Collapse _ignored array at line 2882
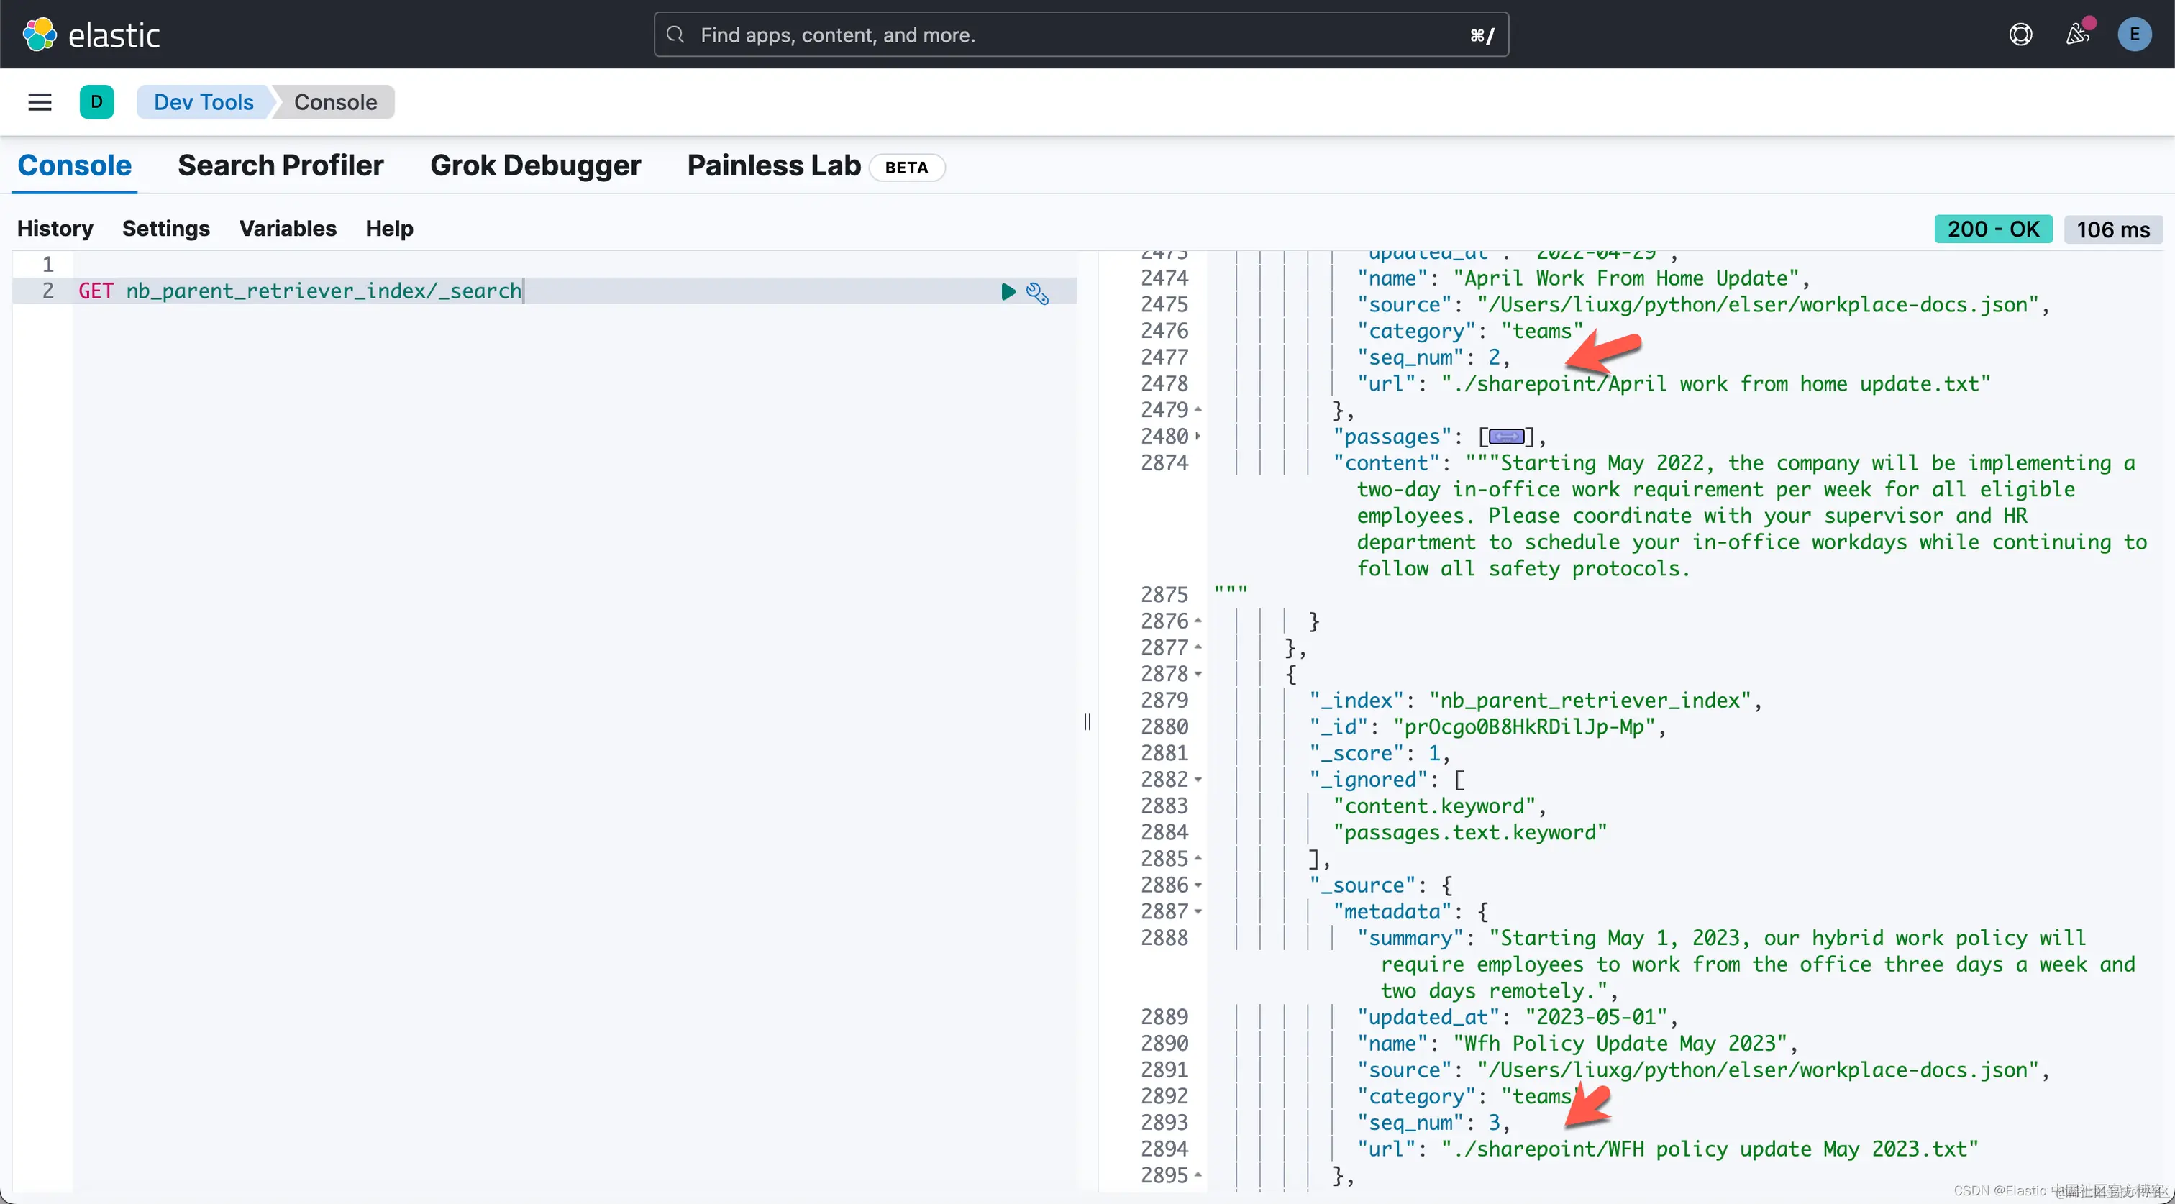Viewport: 2175px width, 1204px height. (x=1198, y=780)
